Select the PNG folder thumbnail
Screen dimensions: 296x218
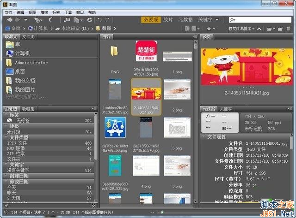click(x=115, y=51)
